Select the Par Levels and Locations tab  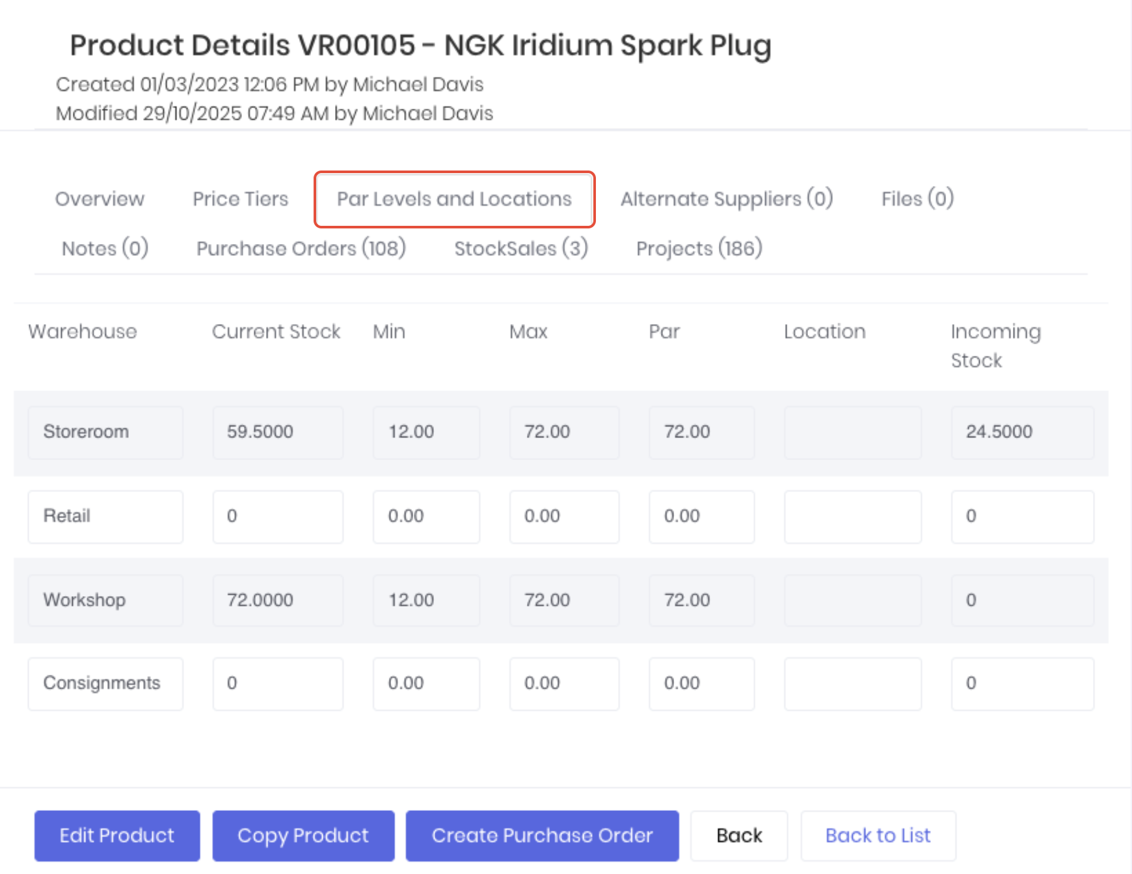click(454, 198)
